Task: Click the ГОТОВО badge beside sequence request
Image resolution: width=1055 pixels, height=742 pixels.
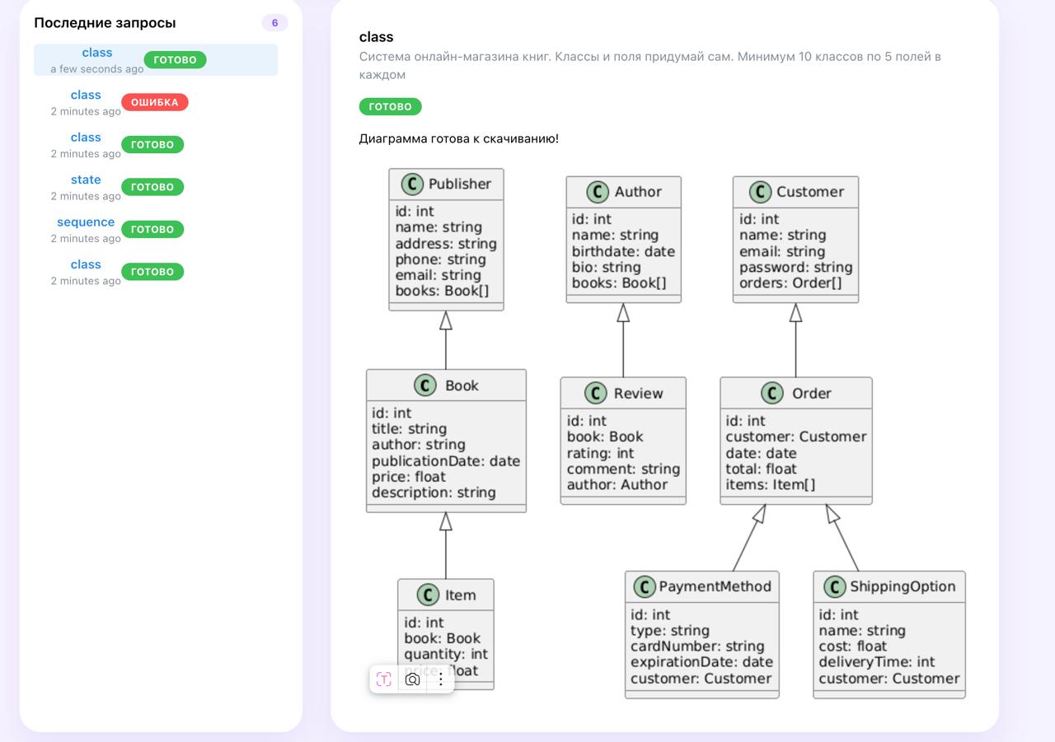Action: [x=152, y=229]
